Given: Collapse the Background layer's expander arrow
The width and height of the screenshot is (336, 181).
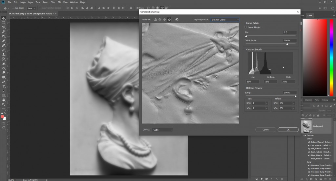Looking at the screenshot, I should click(332, 126).
